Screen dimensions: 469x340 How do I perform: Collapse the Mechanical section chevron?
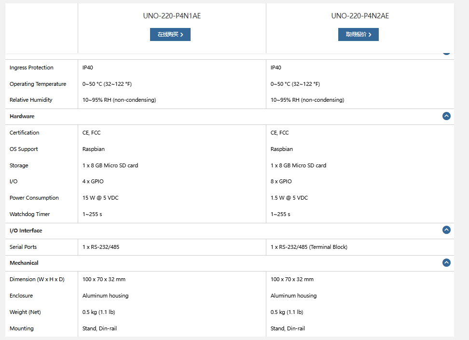click(446, 262)
